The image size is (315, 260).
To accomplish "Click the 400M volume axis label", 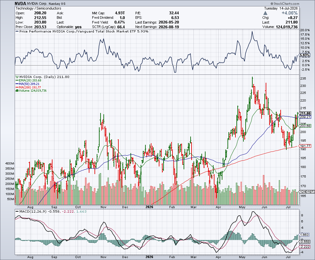I will tap(10, 164).
